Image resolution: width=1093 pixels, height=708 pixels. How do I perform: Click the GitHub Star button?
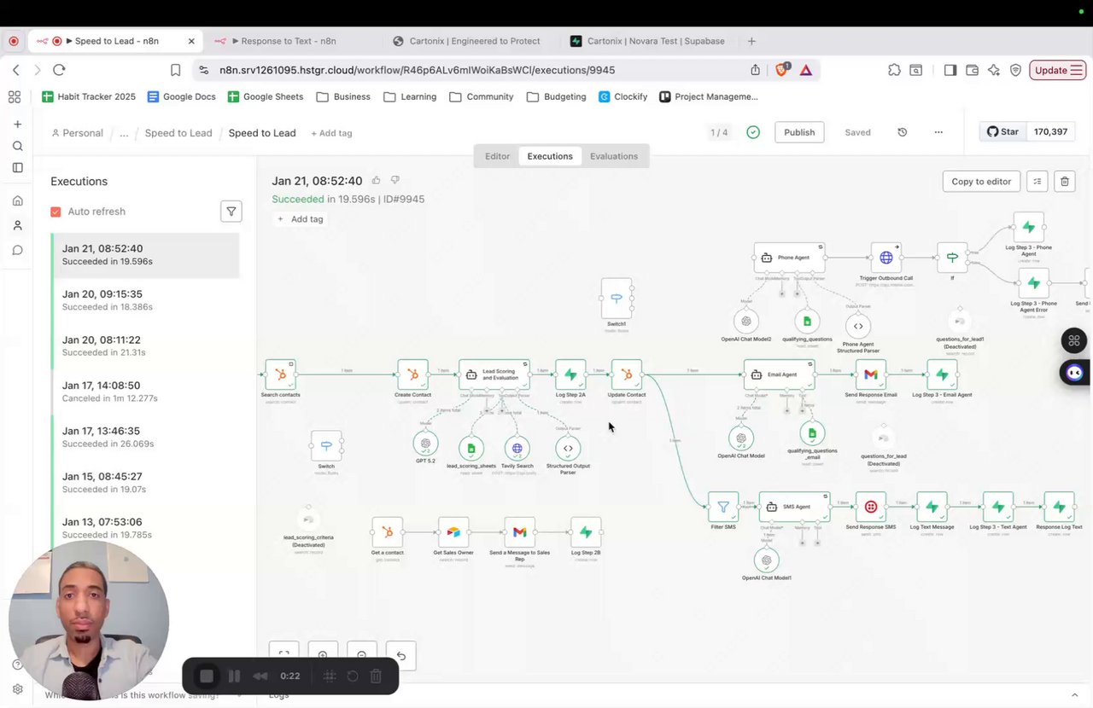coord(1003,132)
